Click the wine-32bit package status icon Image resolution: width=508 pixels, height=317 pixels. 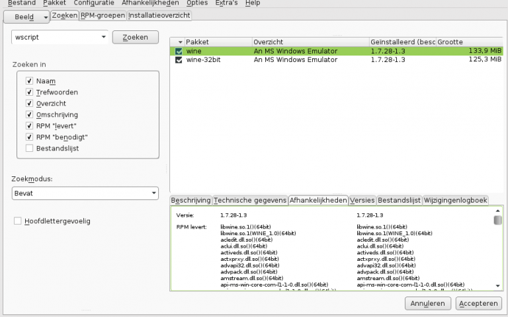coord(179,60)
